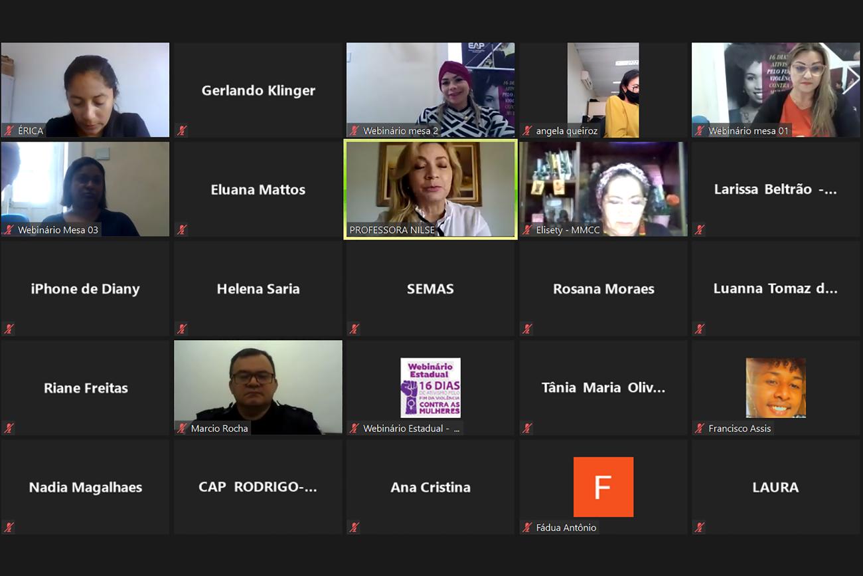Click muted microphone icon on ÉRICA's tile
Viewport: 863px width, 576px height.
[x=9, y=131]
